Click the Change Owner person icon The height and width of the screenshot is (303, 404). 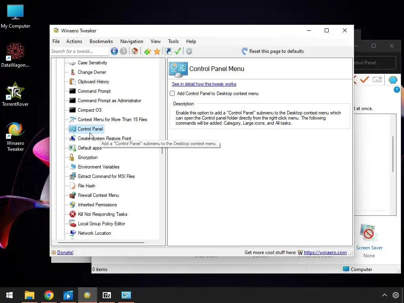73,72
